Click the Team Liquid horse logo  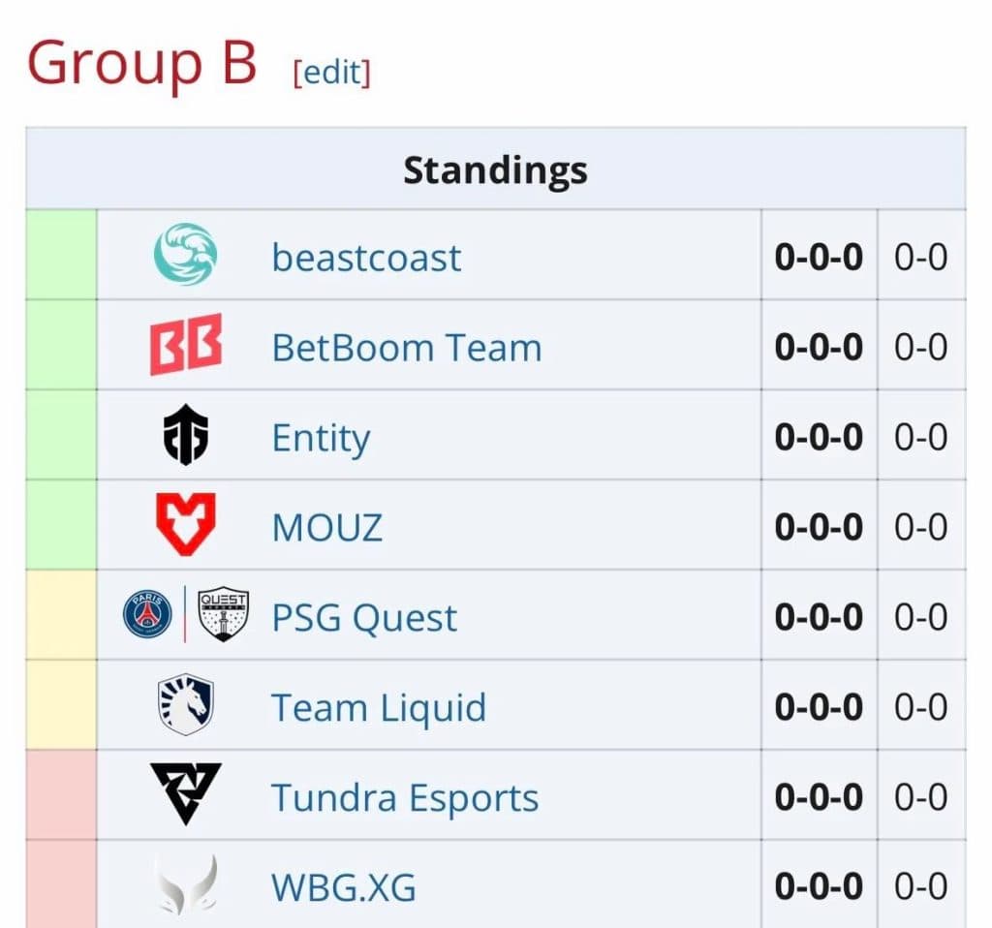point(184,707)
